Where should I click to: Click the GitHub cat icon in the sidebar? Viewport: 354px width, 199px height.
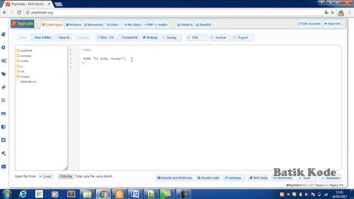click(3, 114)
